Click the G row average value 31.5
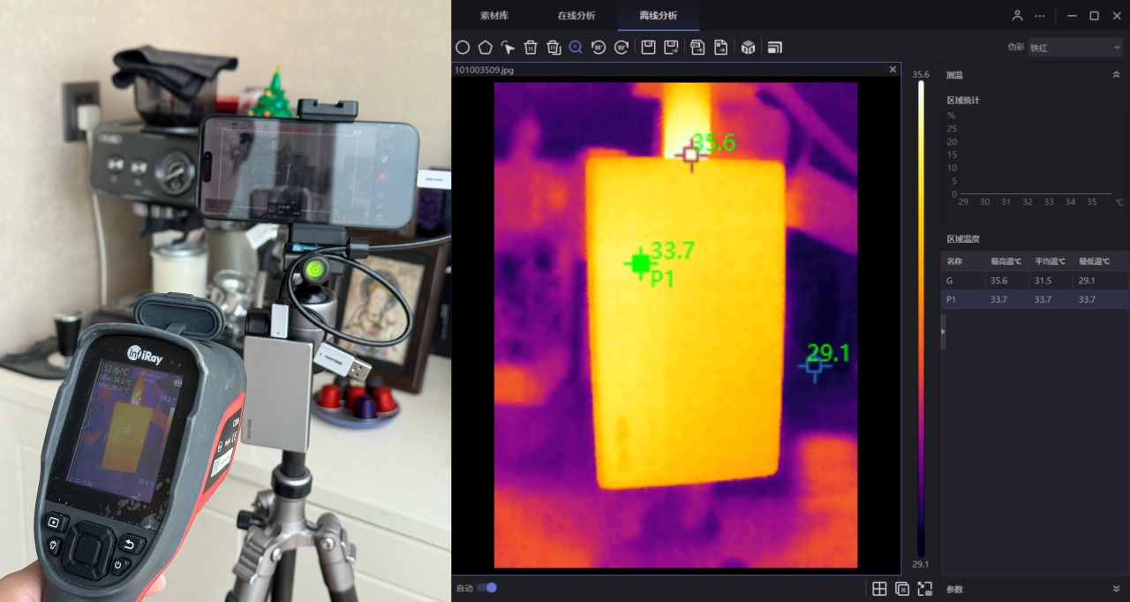 pyautogui.click(x=1043, y=281)
